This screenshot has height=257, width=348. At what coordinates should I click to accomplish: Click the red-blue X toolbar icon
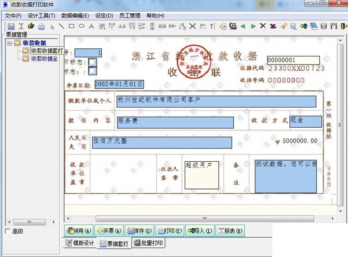[x=273, y=26]
